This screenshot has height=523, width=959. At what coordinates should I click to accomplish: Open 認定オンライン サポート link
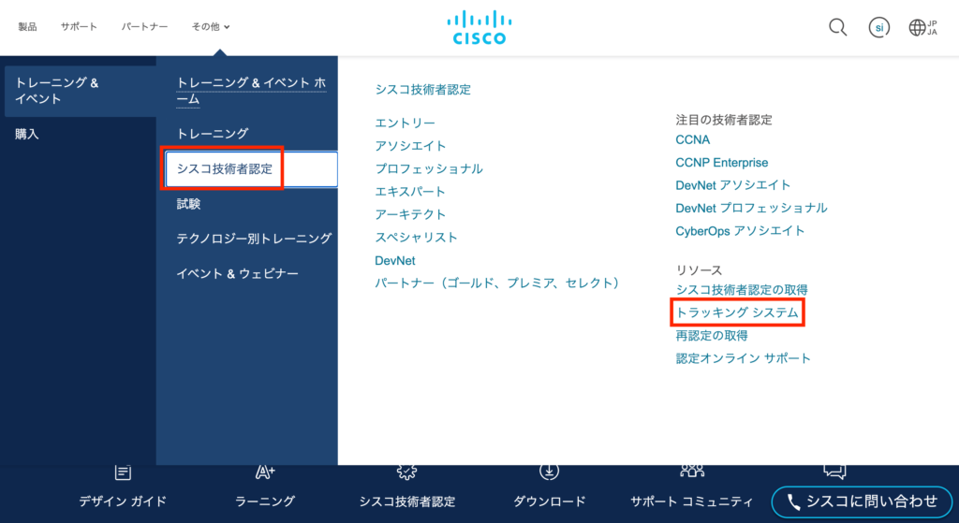click(x=743, y=358)
